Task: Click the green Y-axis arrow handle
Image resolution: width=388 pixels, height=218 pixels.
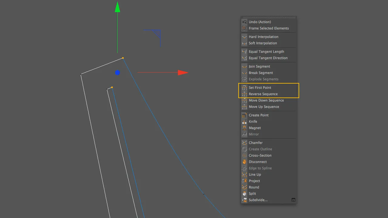Action: tap(118, 7)
